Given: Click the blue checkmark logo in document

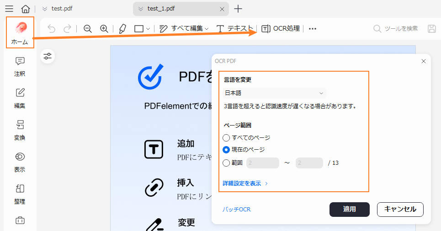Looking at the screenshot, I should click(x=151, y=76).
